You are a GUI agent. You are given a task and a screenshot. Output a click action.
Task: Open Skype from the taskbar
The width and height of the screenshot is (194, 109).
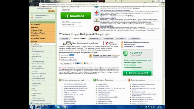(58, 107)
